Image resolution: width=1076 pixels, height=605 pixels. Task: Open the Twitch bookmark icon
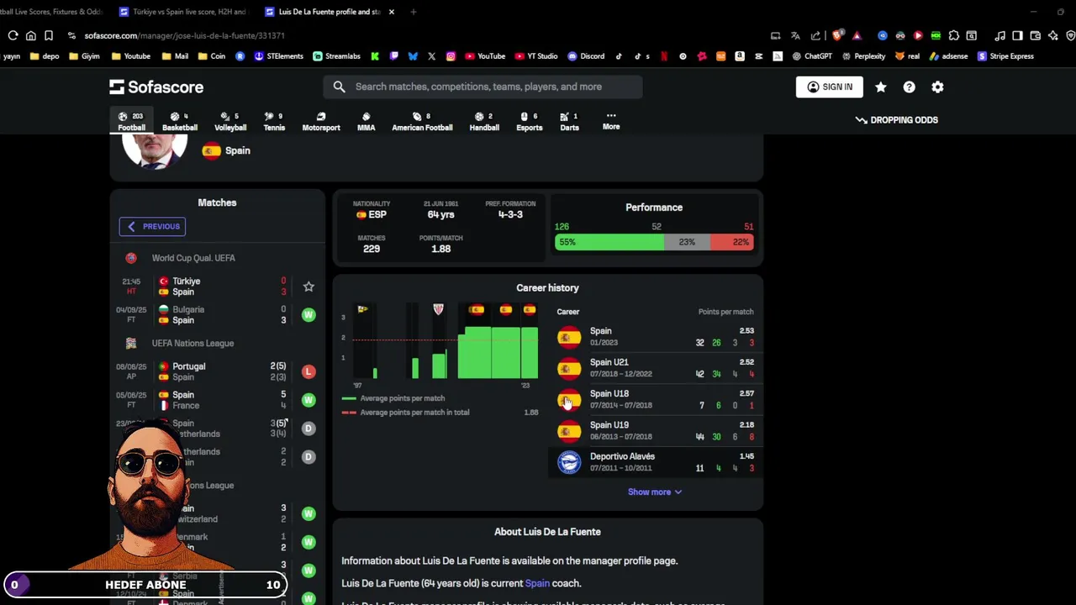[393, 56]
